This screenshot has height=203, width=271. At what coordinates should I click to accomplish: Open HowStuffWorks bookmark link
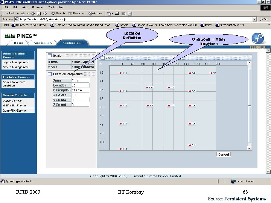point(164,25)
